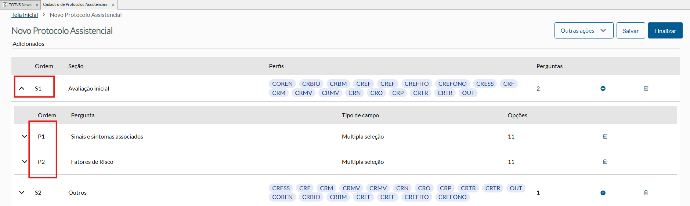Screen dimensions: 690x206
Task: Delete the Sinais e sintomas associados question
Action: click(605, 136)
